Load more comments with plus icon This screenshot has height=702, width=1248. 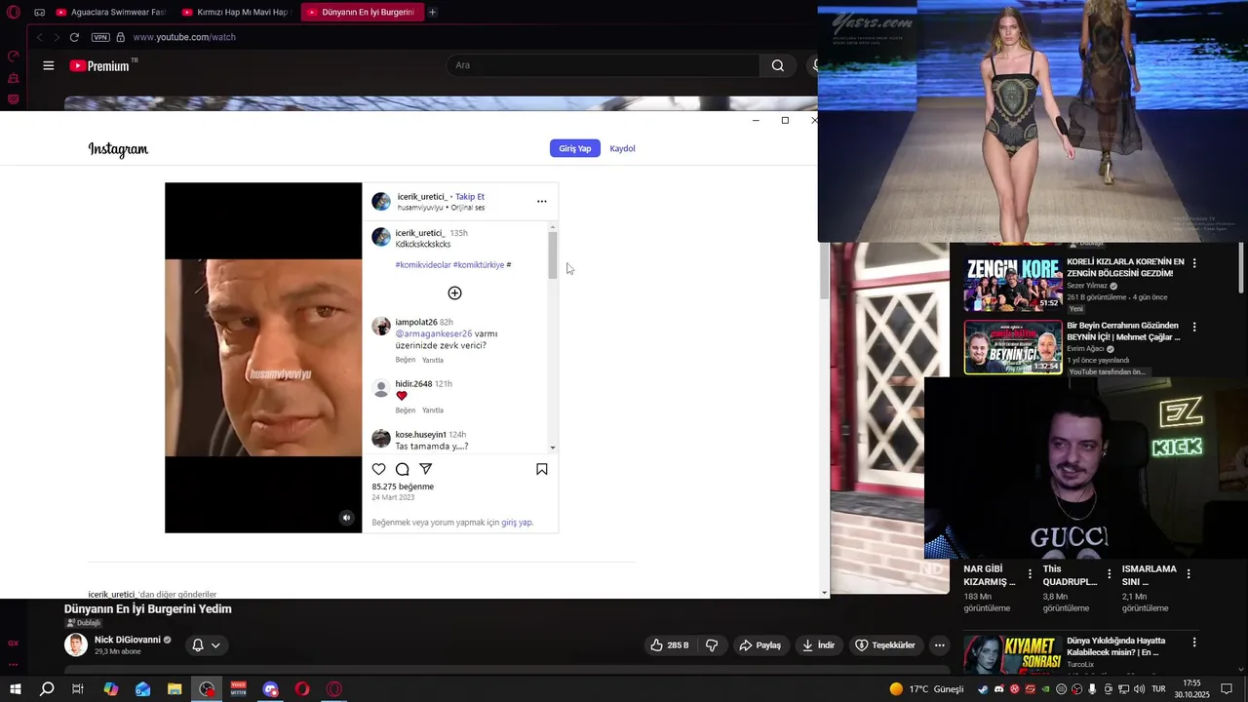click(454, 293)
